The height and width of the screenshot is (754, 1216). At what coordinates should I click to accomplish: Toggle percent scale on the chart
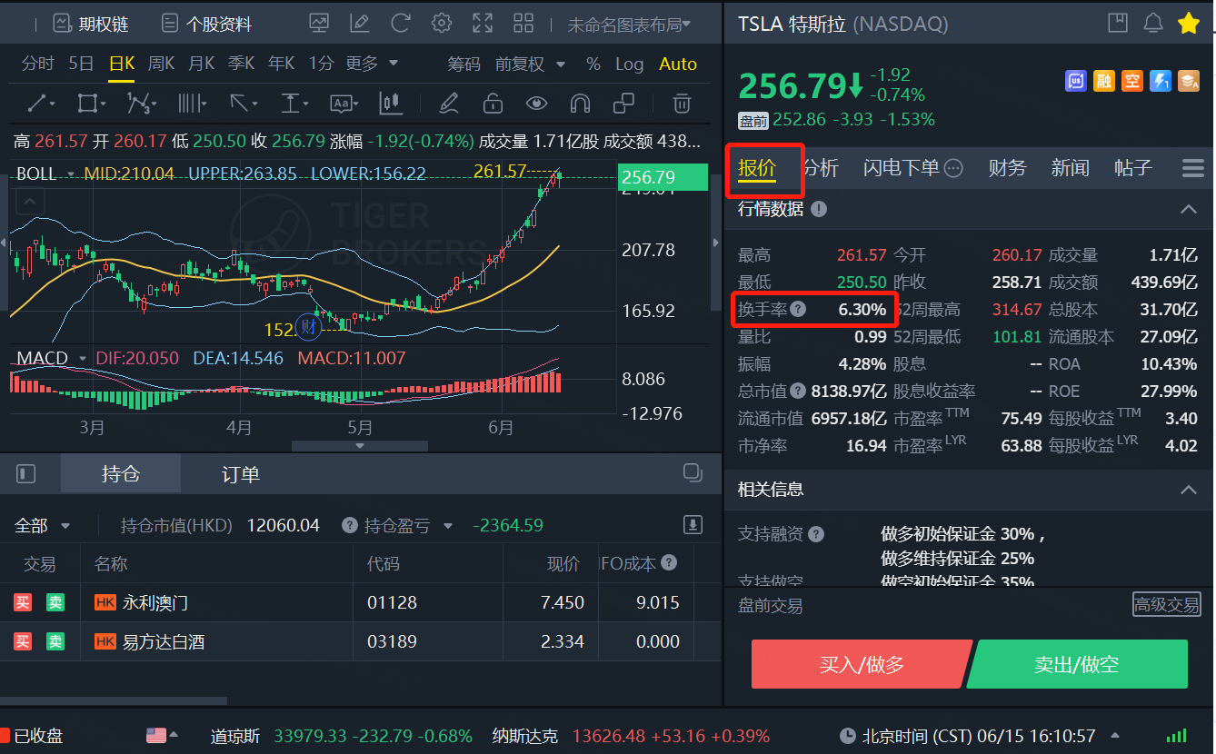(x=593, y=64)
